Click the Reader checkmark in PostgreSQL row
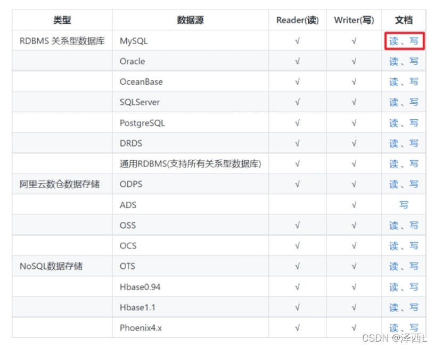 click(298, 123)
